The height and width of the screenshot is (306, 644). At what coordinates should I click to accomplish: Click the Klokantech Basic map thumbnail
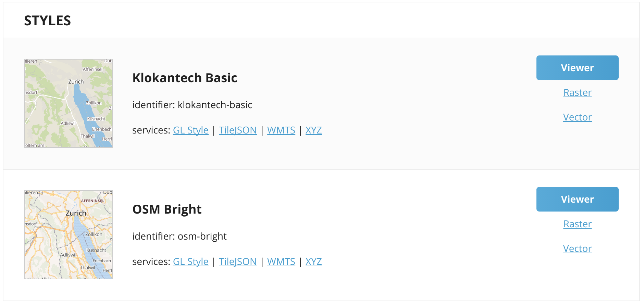[x=69, y=103]
